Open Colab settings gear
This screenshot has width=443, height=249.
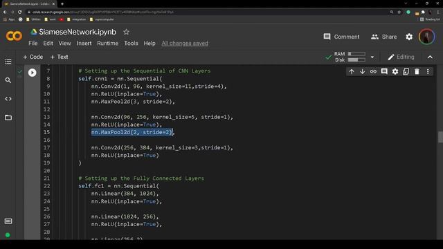(x=409, y=37)
